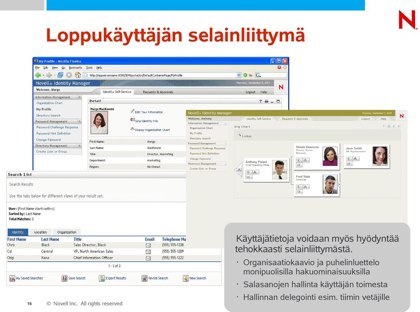Image resolution: width=420 pixels, height=312 pixels.
Task: Open Directory Search in Anthony's sidebar
Action: 200,138
